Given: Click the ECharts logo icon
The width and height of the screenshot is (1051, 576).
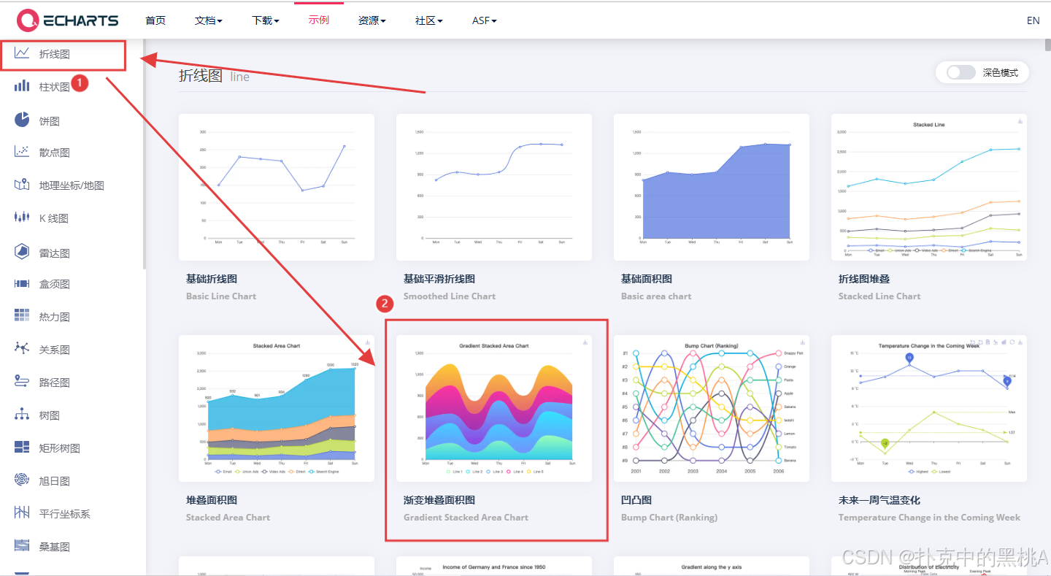Looking at the screenshot, I should tap(28, 20).
